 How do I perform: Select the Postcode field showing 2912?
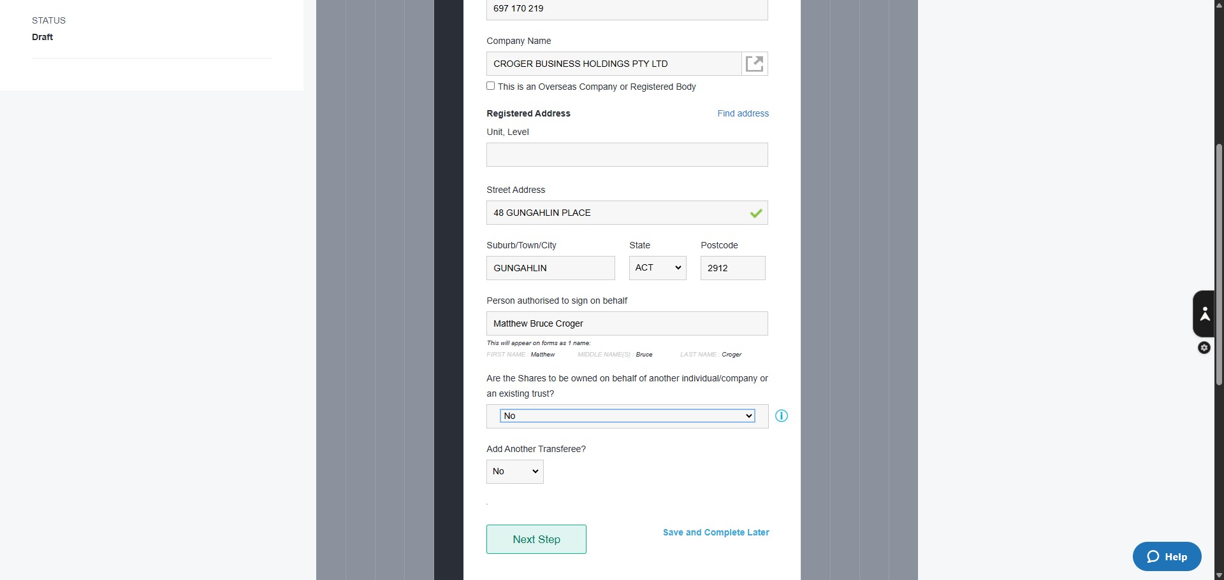point(733,268)
